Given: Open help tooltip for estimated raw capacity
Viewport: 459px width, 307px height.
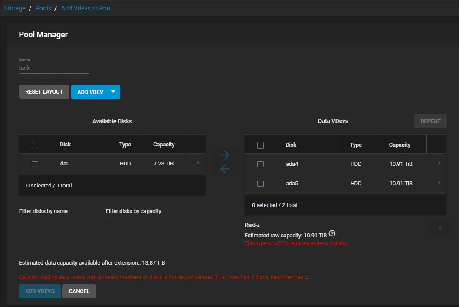Looking at the screenshot, I should pyautogui.click(x=332, y=234).
